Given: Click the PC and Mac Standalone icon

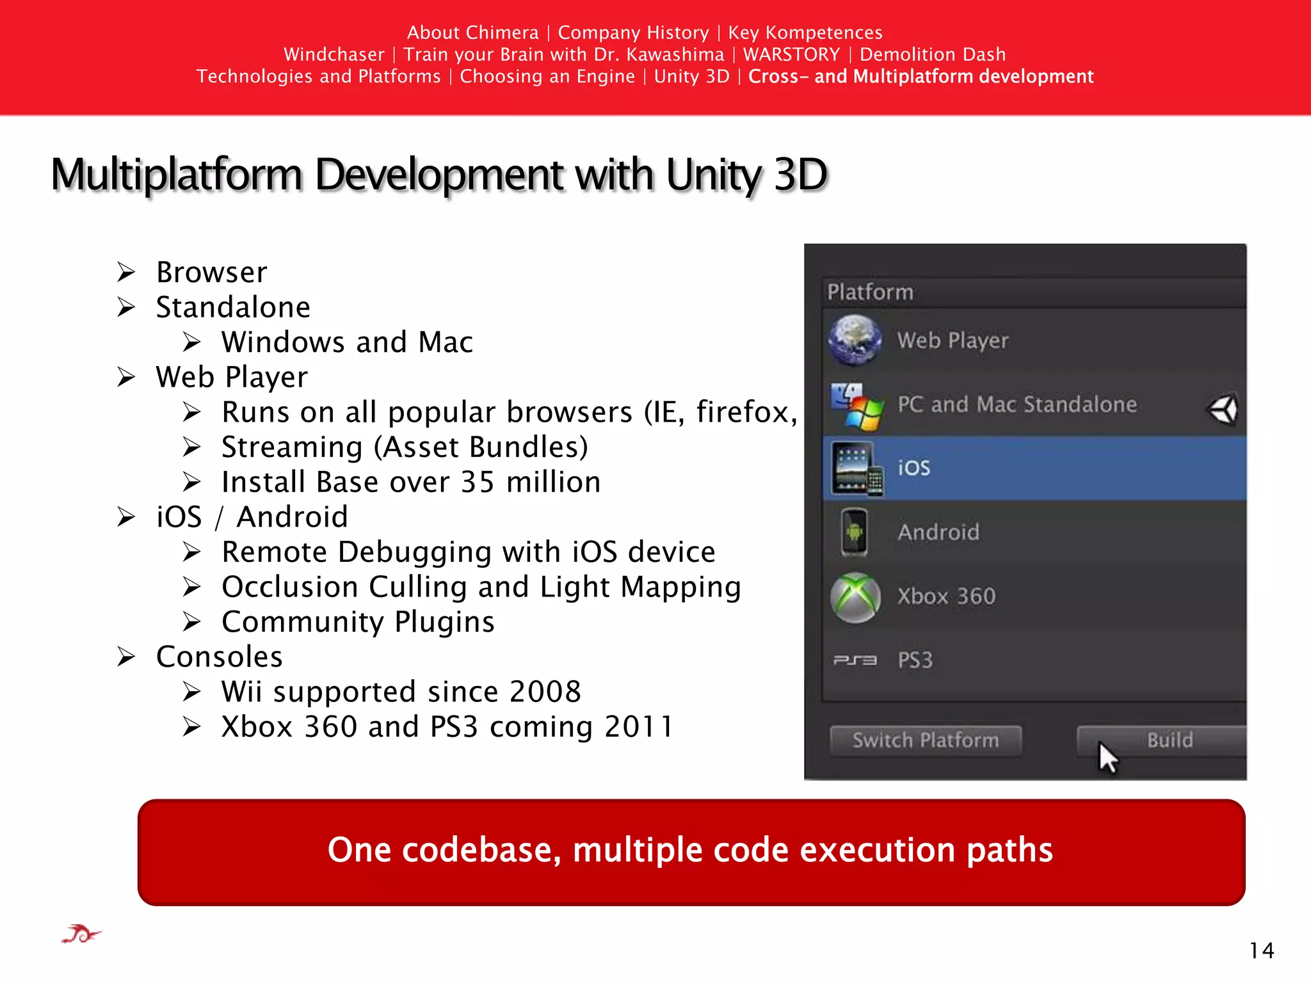Looking at the screenshot, I should (857, 406).
